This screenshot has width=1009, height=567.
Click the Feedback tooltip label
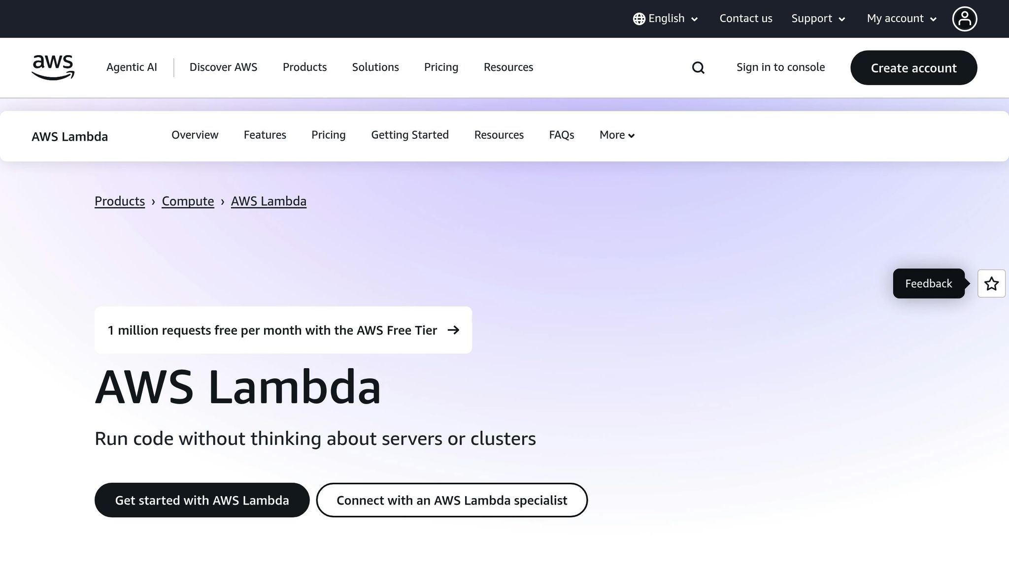click(x=929, y=283)
